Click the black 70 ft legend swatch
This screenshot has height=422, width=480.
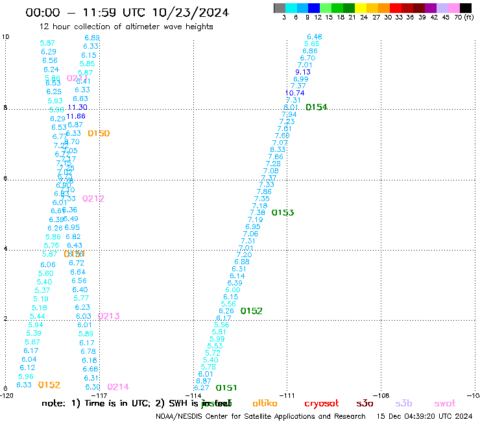click(465, 8)
